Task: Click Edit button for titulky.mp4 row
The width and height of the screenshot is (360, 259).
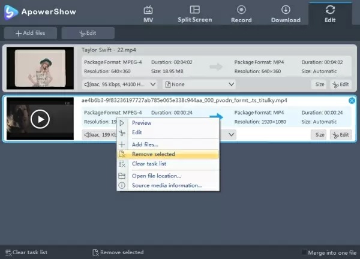Action: point(341,135)
